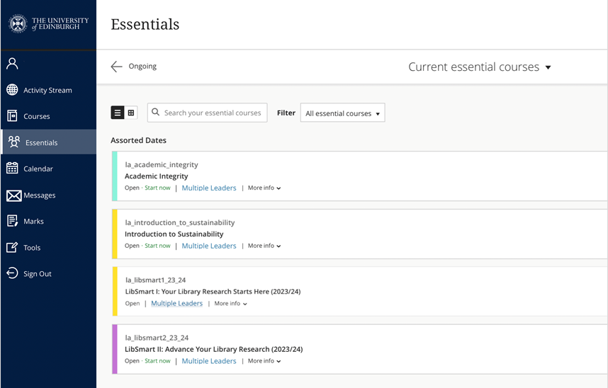Switch to list view
The height and width of the screenshot is (388, 608).
point(118,113)
